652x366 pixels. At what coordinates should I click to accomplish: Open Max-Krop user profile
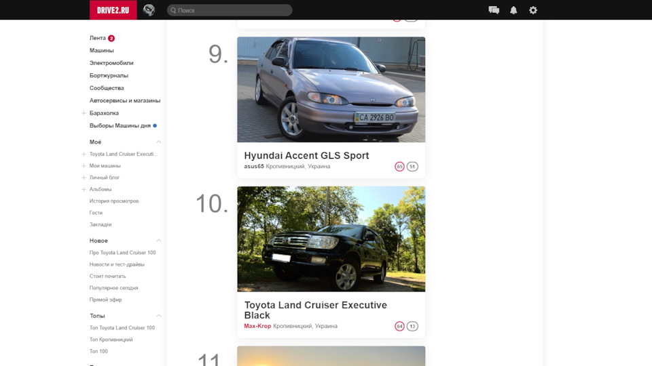(257, 326)
